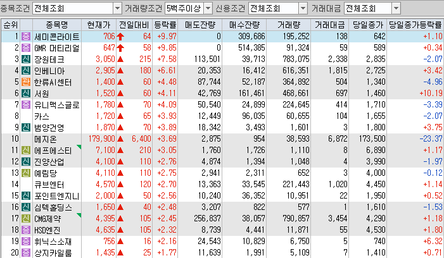Click the 신 badge beside 장원테크
The image size is (444, 258).
[26, 59]
